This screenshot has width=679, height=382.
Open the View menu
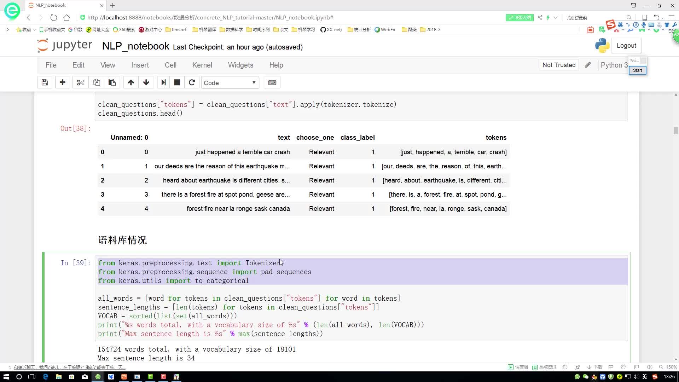(x=108, y=65)
